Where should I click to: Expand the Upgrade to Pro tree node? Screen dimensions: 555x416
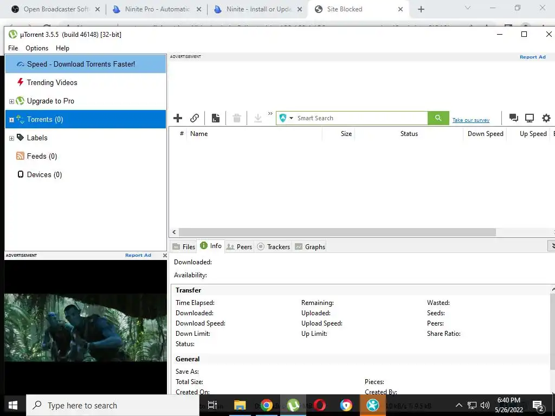point(11,101)
